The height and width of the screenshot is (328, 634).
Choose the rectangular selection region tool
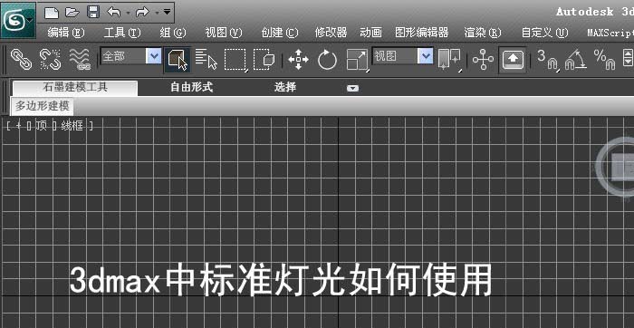(235, 60)
